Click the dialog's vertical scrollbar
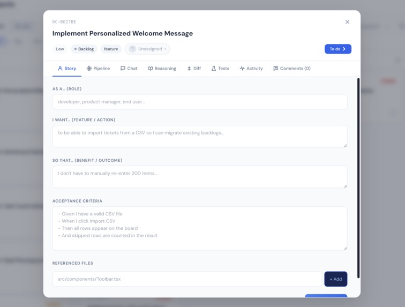The height and width of the screenshot is (307, 405). (x=358, y=178)
